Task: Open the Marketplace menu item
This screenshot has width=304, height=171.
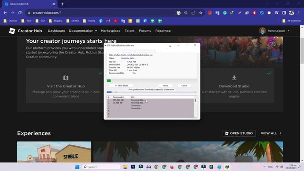Action: click(x=111, y=31)
